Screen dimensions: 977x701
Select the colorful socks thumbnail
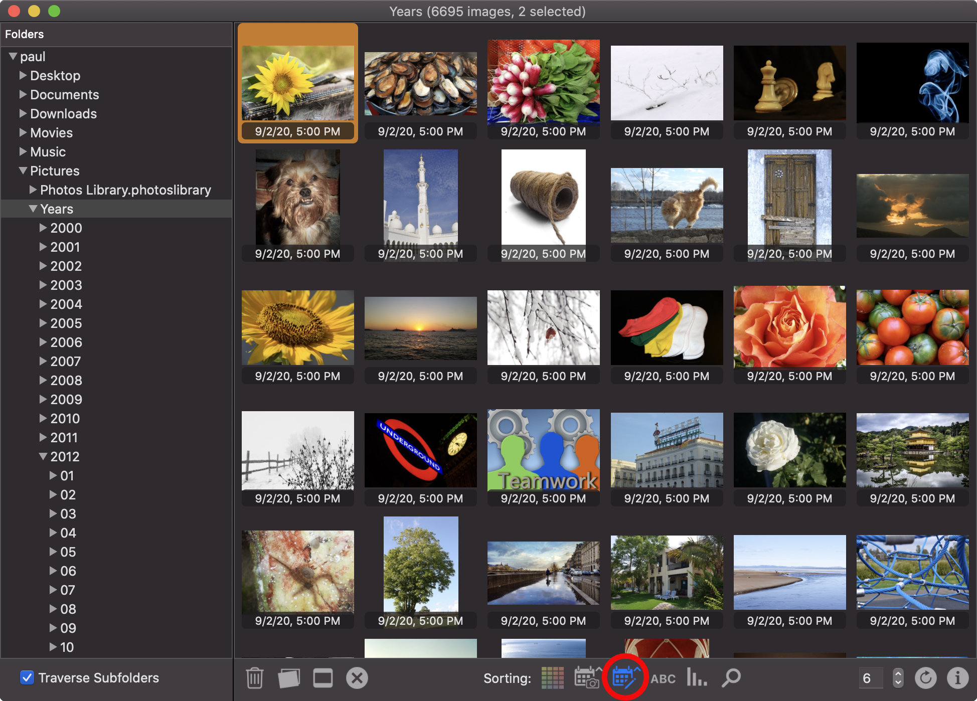[x=667, y=327]
